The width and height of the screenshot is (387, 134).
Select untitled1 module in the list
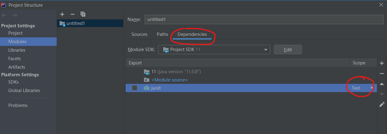point(76,23)
